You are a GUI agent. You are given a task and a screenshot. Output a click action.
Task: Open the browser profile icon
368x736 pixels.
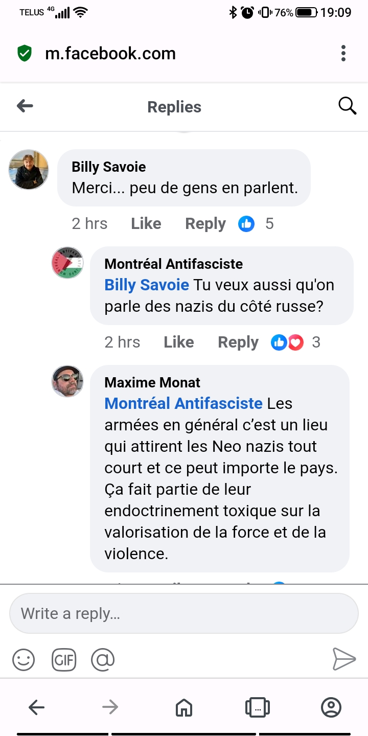(x=331, y=707)
